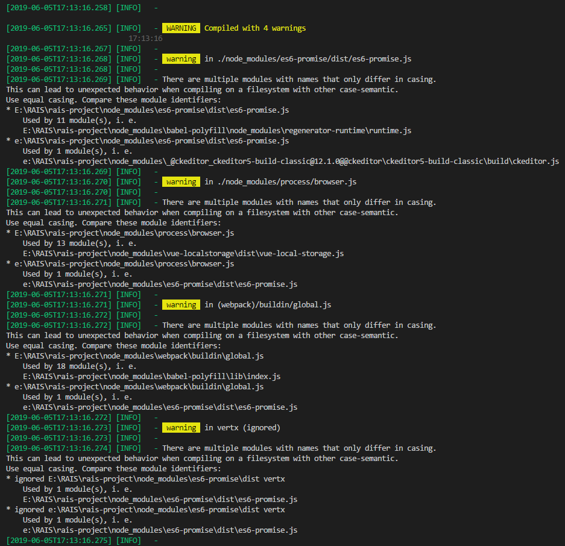Screen dimensions: 565x546
Task: Click the 'Used by 11 module(s), i. e.' line
Action: pyautogui.click(x=80, y=121)
